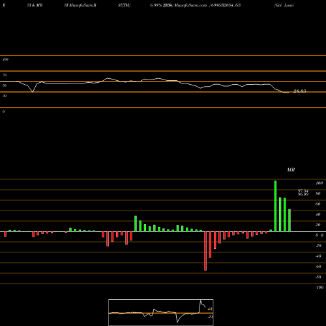This screenshot has width=326, height=326.
Task: Select the 'SI(TM)' header text
Action: tap(124, 5)
